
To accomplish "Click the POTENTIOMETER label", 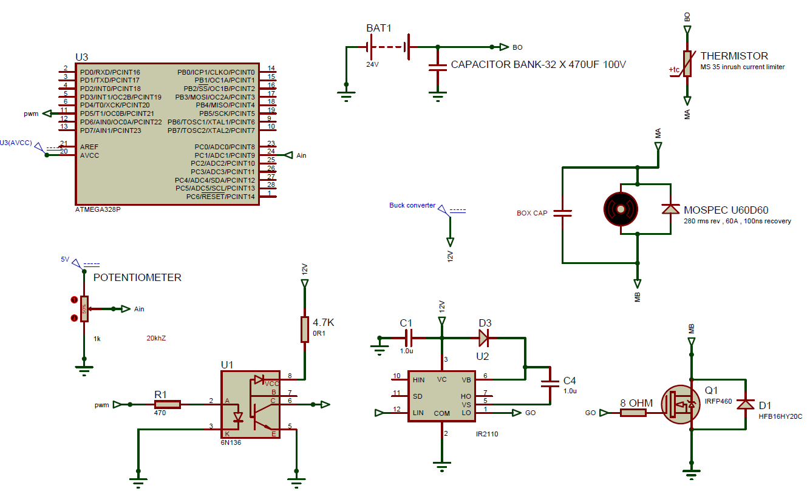I will [137, 277].
